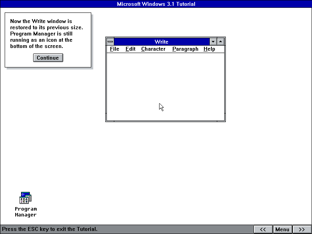Screen dimensions: 312x234
Task: Open the tutorial Menu button
Action: point(282,229)
